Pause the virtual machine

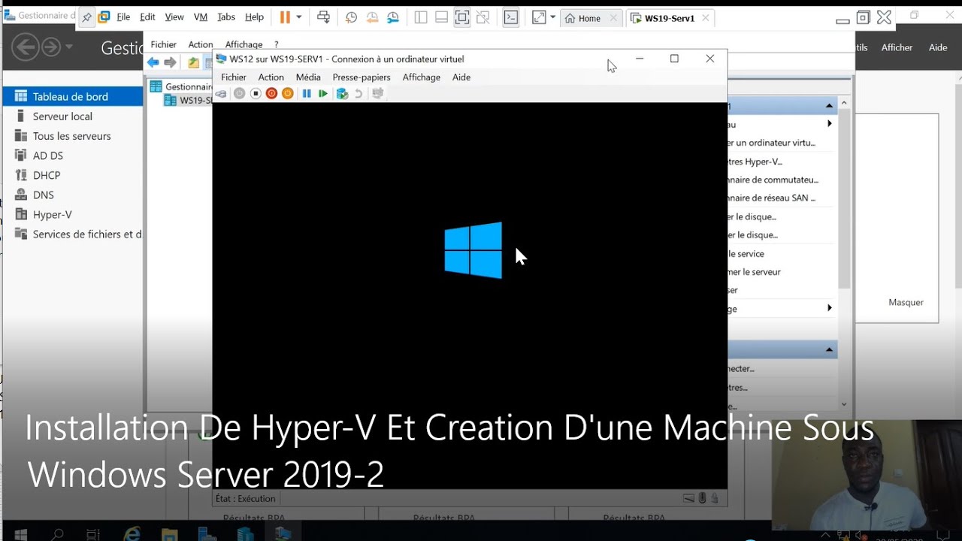pyautogui.click(x=307, y=94)
